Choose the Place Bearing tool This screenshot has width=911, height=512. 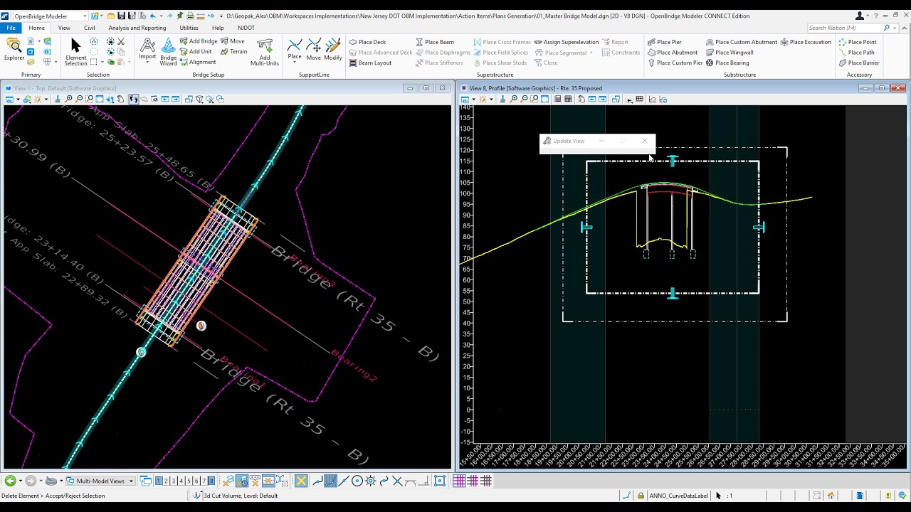[x=727, y=63]
